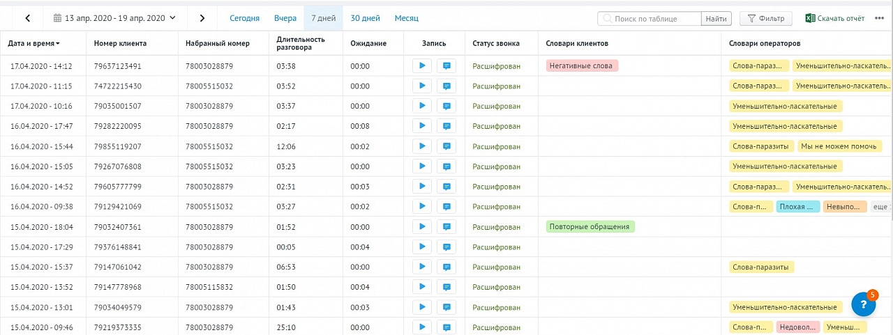Viewport: 893px width, 335px height.
Task: Open transcript for call 15.04.2020 - 17:29
Action: [x=446, y=247]
